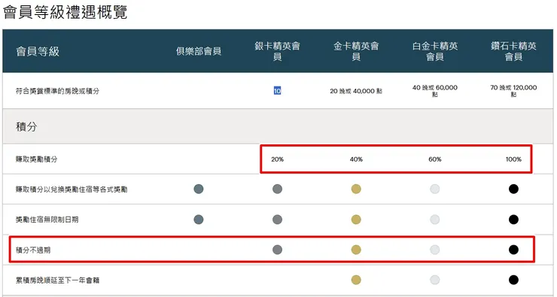
Task: Click the 100% bonus points value
Action: tap(513, 159)
